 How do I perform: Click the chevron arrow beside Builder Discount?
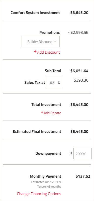[55, 41]
